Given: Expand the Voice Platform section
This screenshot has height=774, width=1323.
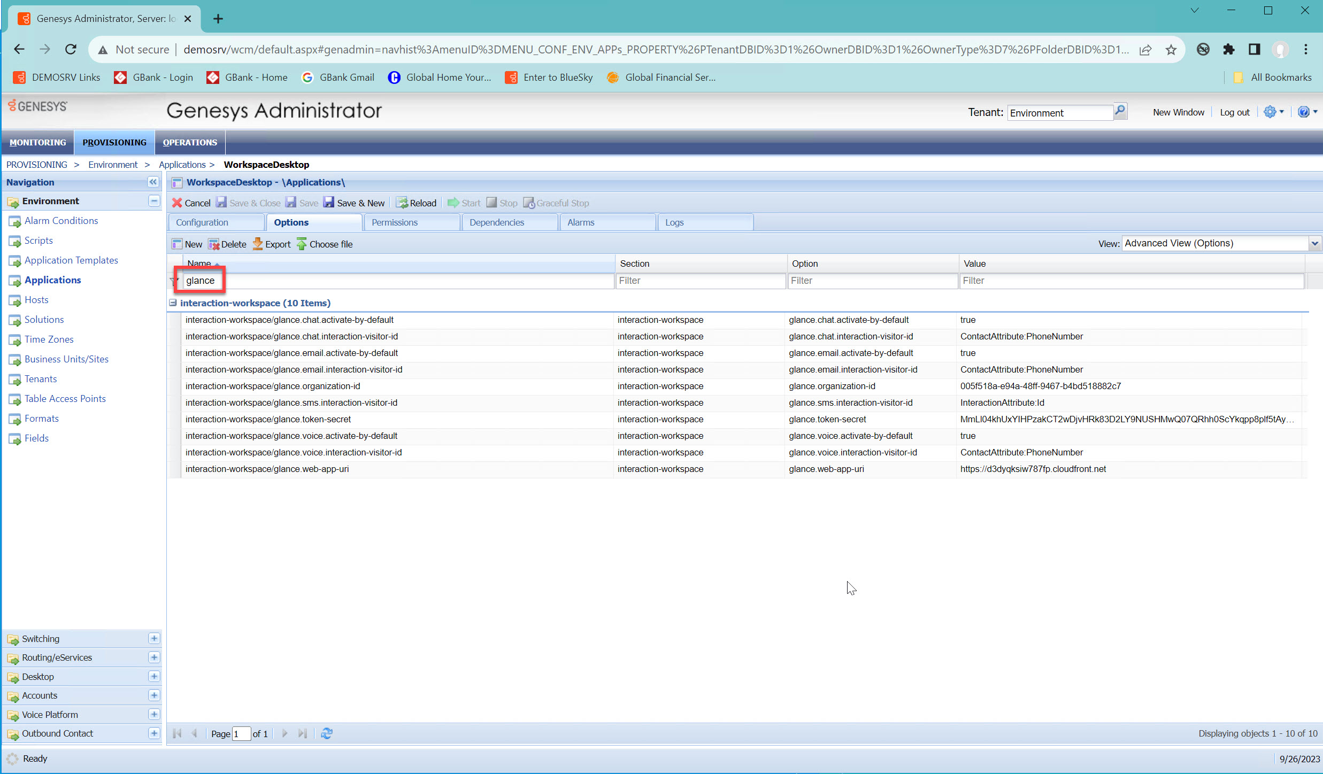Looking at the screenshot, I should (154, 714).
